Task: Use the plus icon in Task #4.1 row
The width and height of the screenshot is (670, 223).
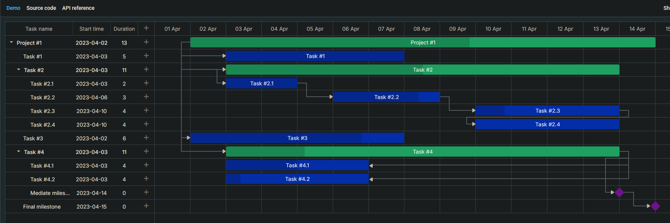Action: pos(146,165)
